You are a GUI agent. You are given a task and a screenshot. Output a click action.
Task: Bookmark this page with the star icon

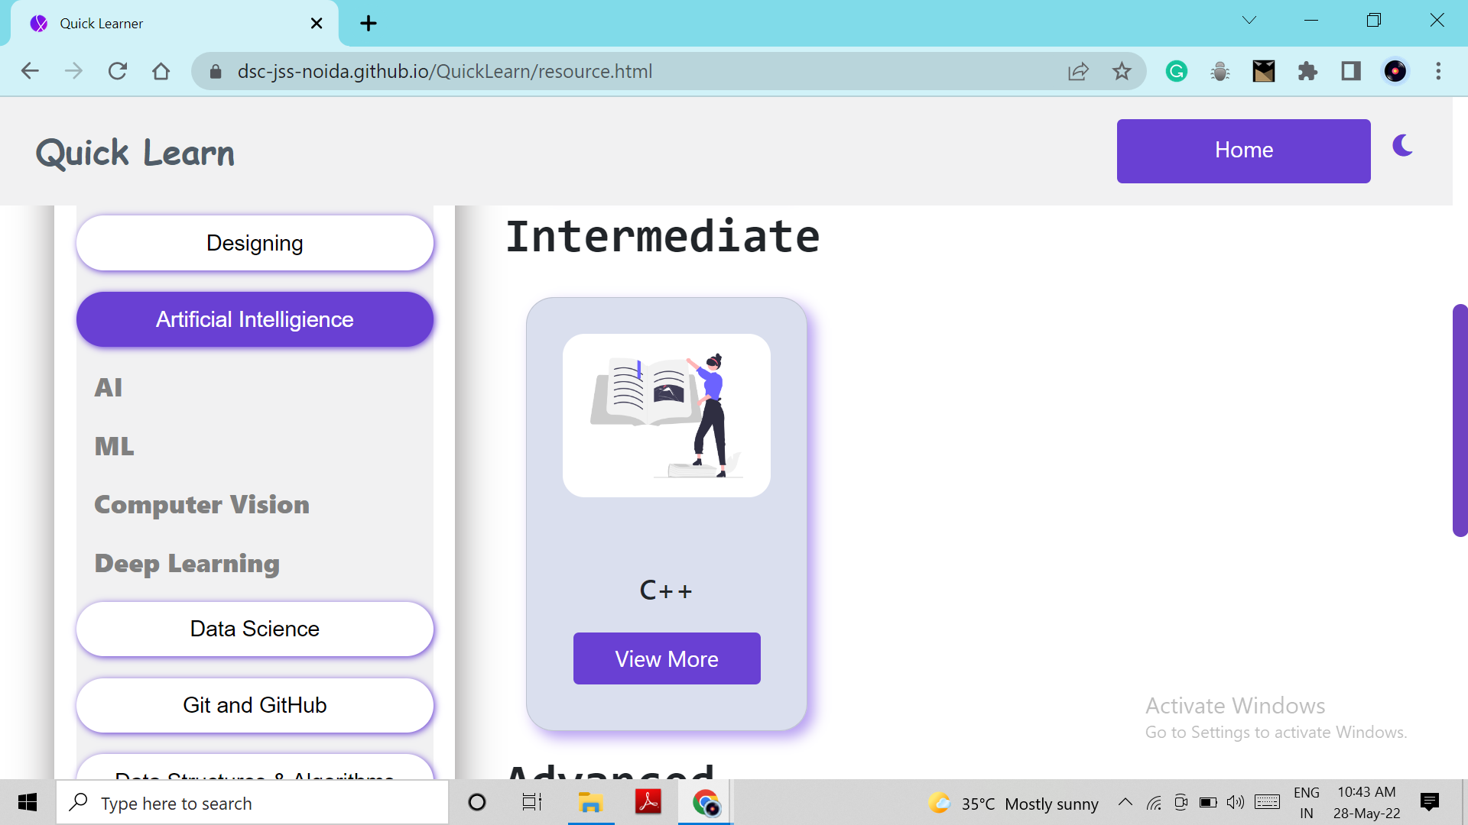coord(1122,71)
